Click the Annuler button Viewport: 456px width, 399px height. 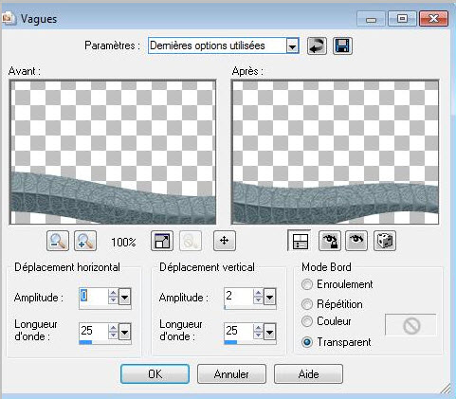(231, 374)
